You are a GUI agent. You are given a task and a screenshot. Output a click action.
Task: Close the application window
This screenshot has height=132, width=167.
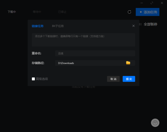(x=162, y=3)
